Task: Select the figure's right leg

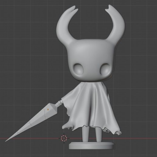Action: tap(98, 134)
